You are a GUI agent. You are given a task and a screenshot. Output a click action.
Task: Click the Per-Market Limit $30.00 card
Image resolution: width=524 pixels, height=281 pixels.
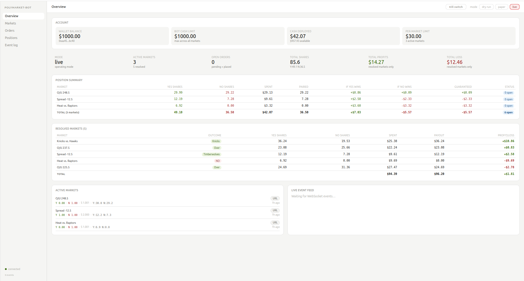(459, 36)
